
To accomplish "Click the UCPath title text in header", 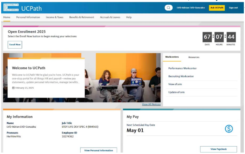I will [32, 8].
